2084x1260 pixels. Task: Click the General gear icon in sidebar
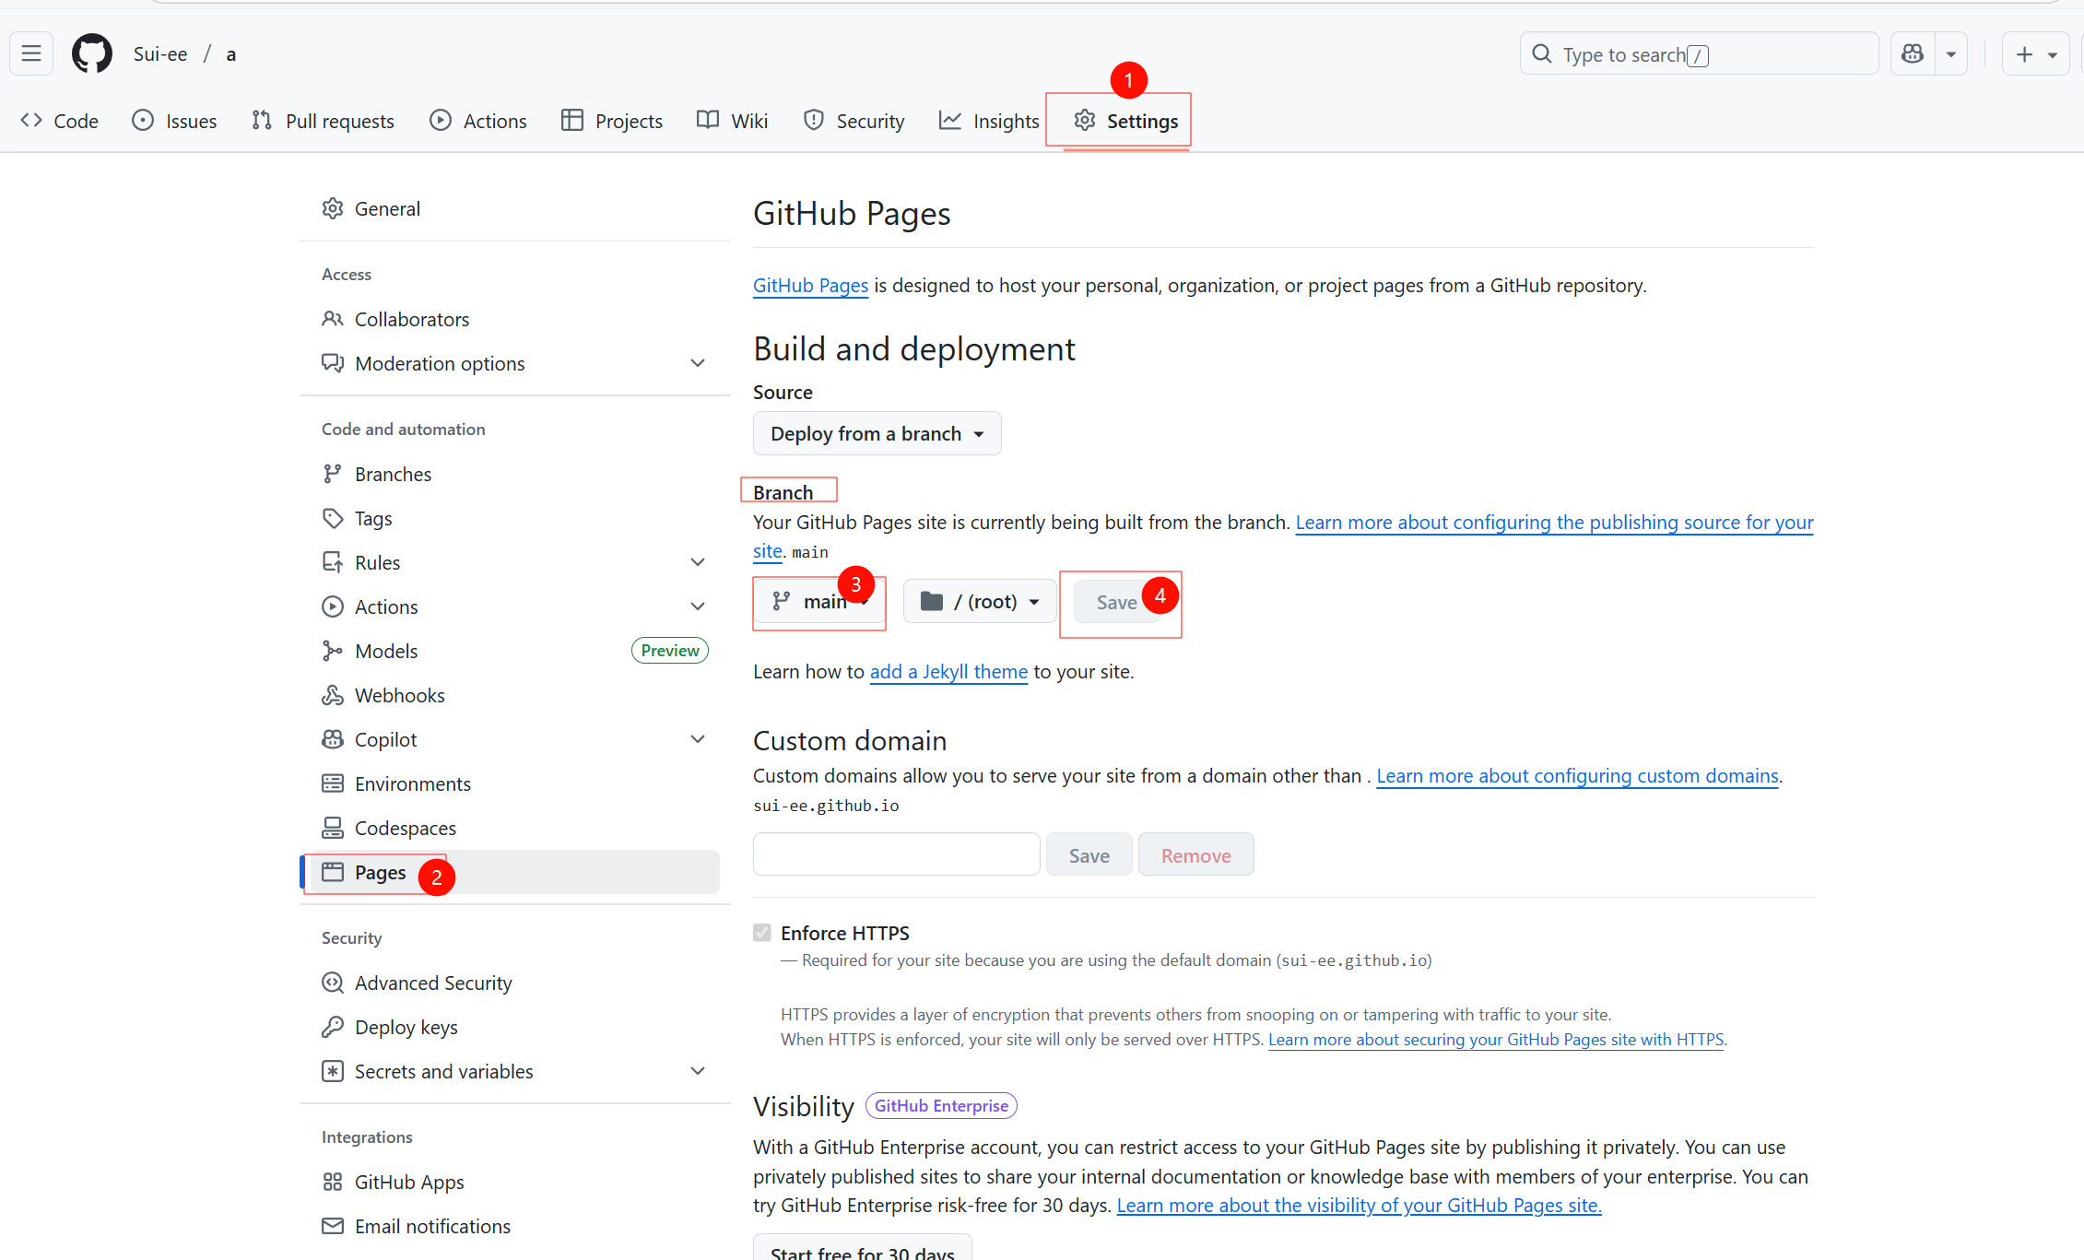pos(333,208)
